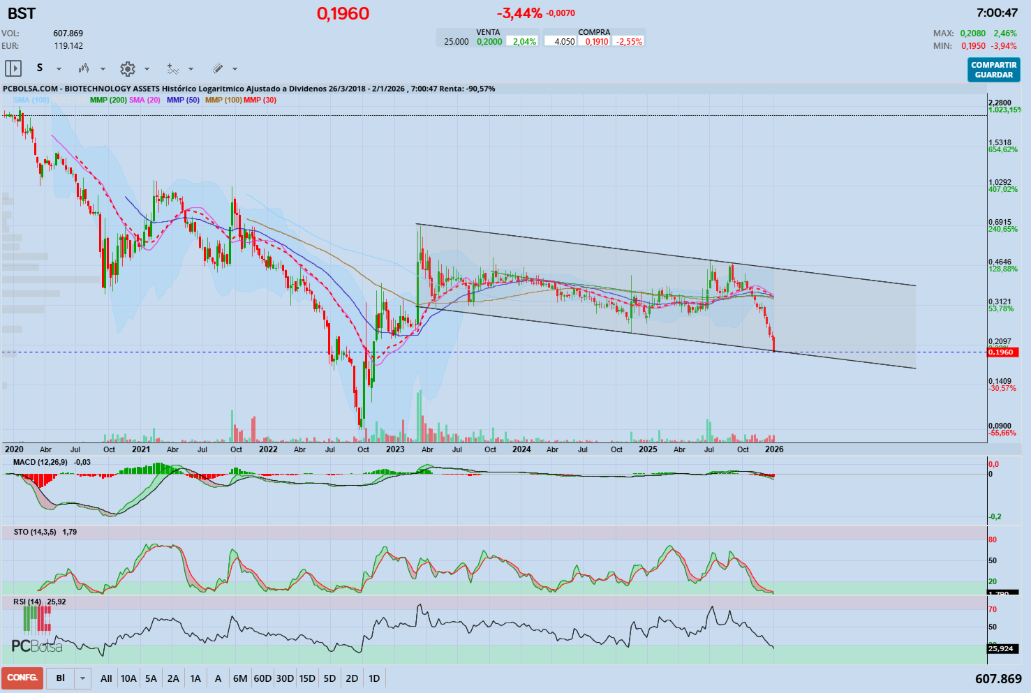The width and height of the screenshot is (1031, 693).
Task: Click the gear settings icon in the toolbar
Action: pyautogui.click(x=128, y=68)
